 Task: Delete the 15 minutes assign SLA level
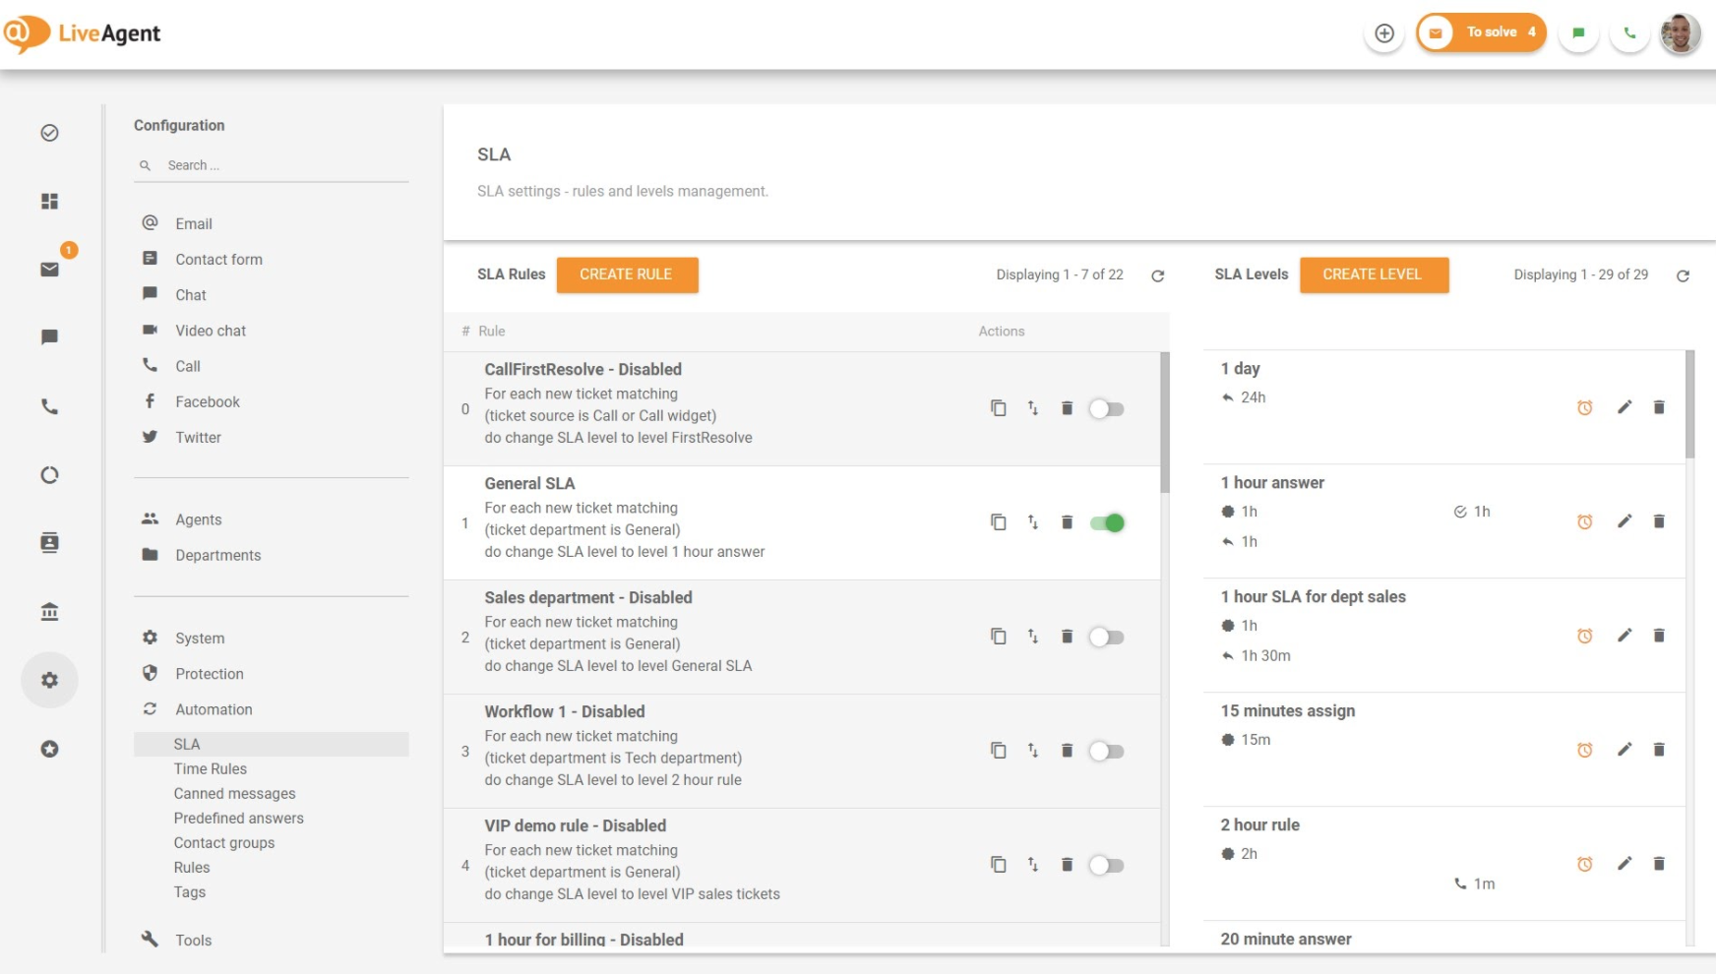(x=1659, y=749)
